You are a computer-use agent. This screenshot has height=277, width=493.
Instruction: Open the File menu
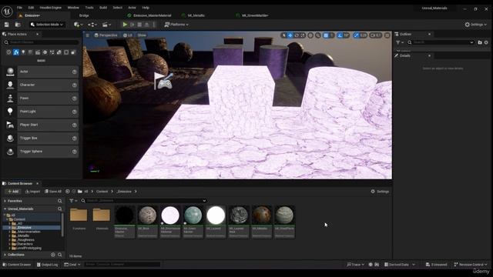pos(19,8)
